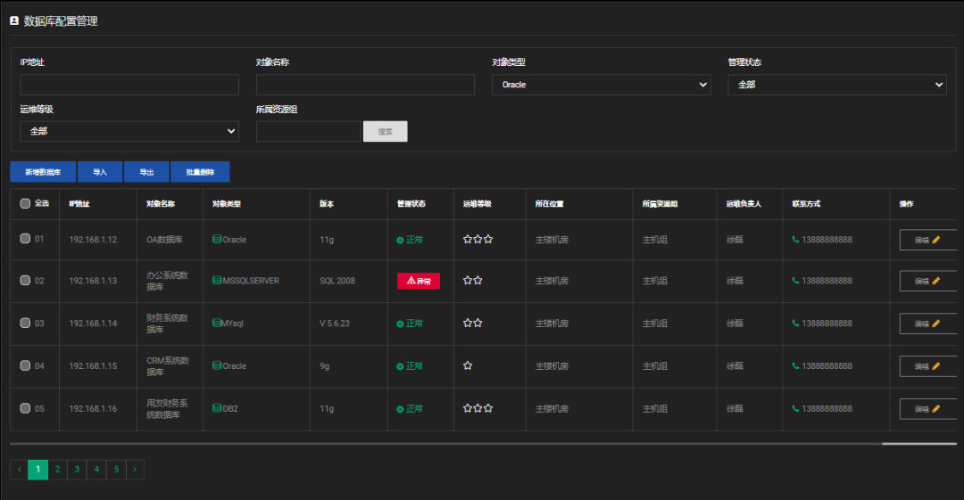Screen dimensions: 964x500
Task: Click the database icon beside MYsql
Action: 217,323
